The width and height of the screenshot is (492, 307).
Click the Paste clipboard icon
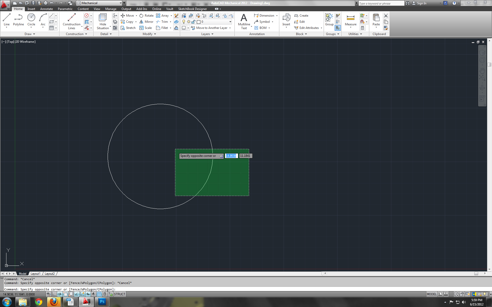coord(376,20)
